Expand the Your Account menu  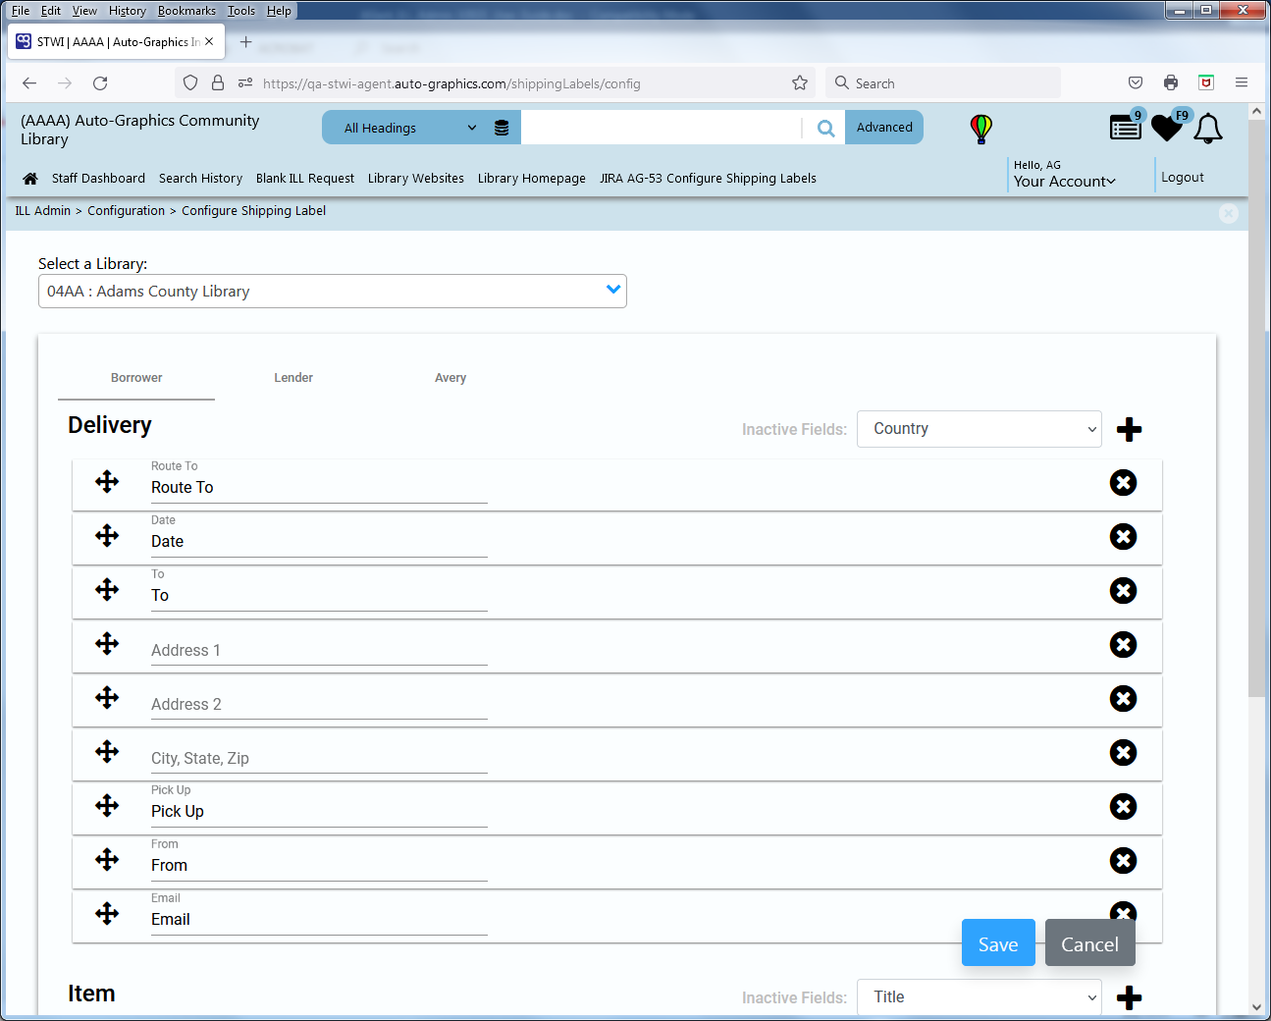coord(1065,182)
